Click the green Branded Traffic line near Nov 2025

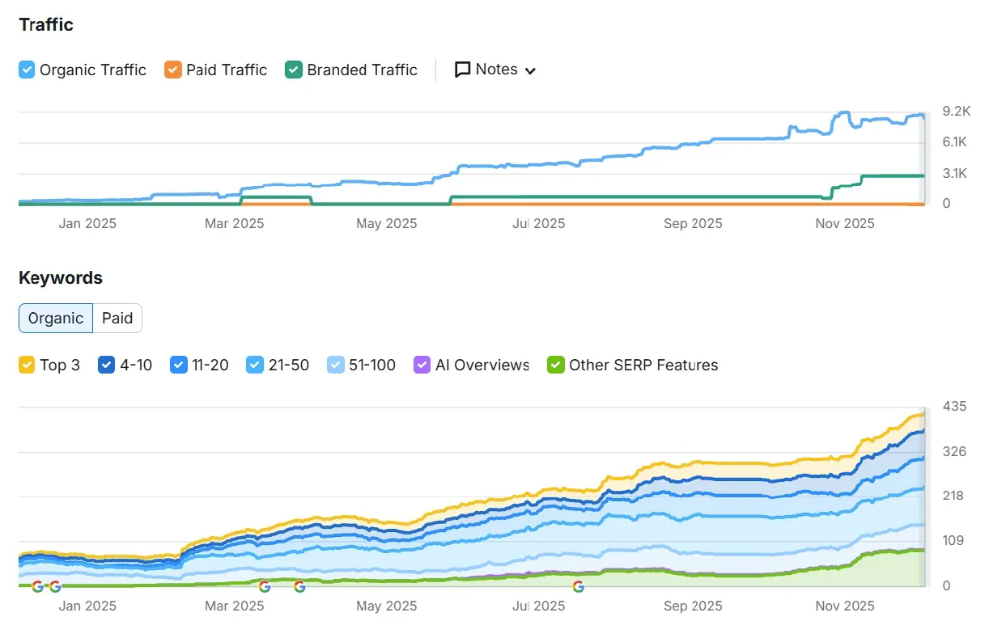(890, 175)
